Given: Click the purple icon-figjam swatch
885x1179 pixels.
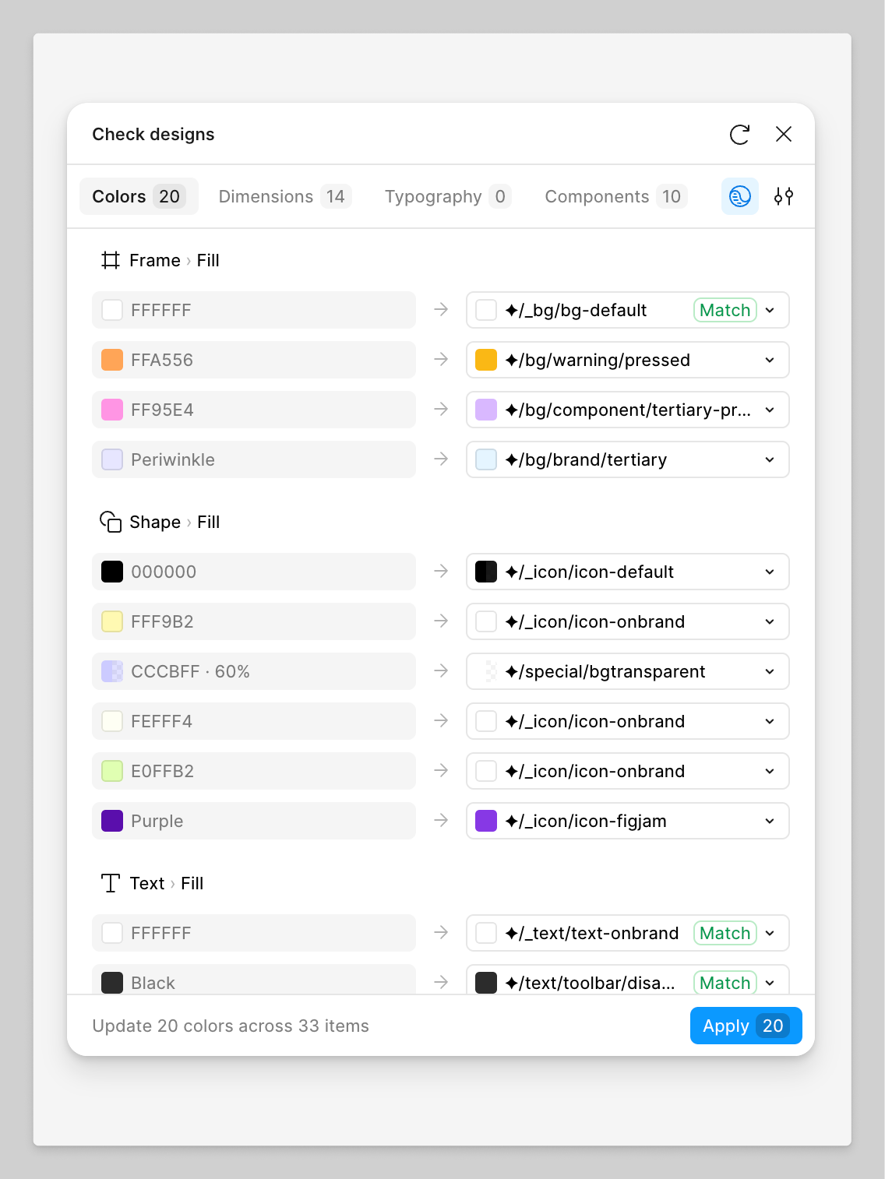Looking at the screenshot, I should tap(486, 821).
